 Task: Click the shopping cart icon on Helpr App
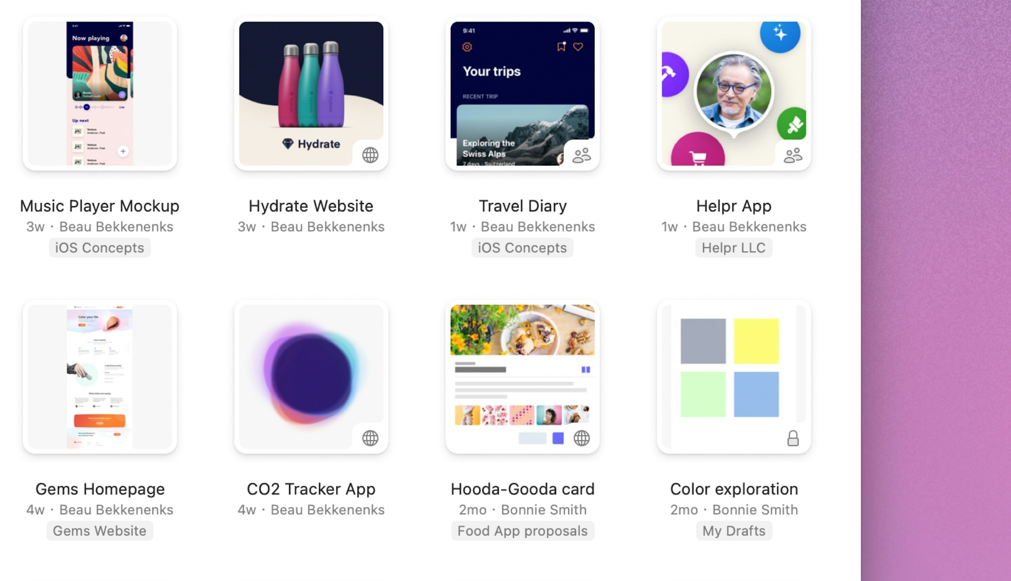695,155
